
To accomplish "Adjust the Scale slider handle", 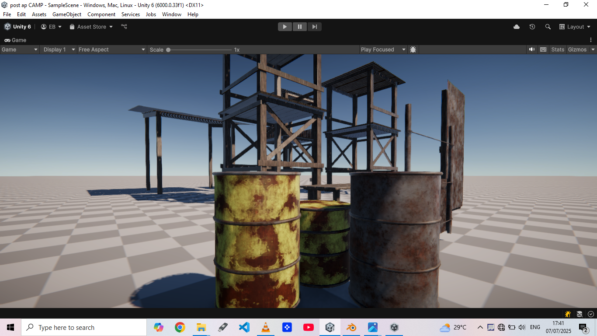I will click(x=168, y=50).
